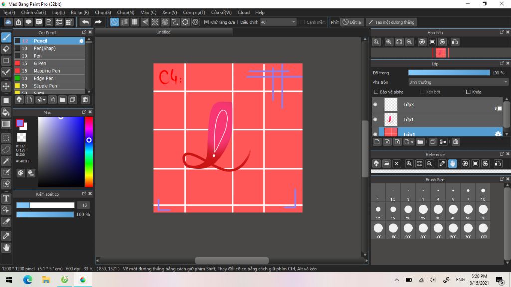511x287 pixels.
Task: Enable the circle snap guide
Action: (x=165, y=22)
